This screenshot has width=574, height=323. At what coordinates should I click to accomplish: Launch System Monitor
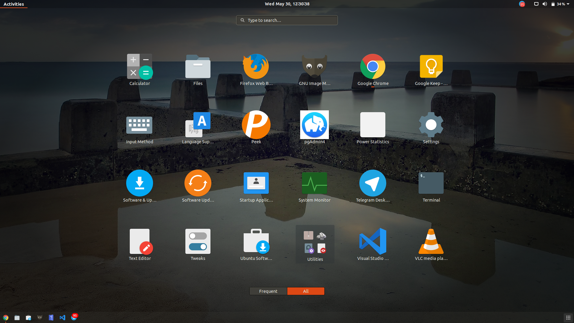(315, 187)
